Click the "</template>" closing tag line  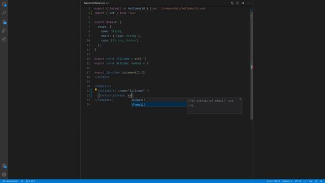pyautogui.click(x=104, y=100)
